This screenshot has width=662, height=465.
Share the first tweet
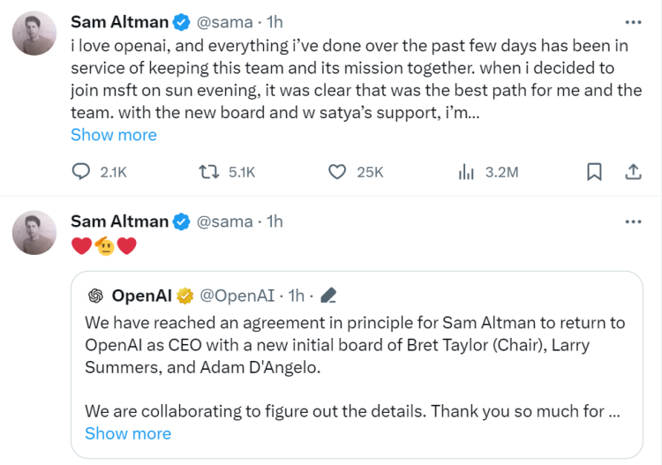[x=633, y=172]
